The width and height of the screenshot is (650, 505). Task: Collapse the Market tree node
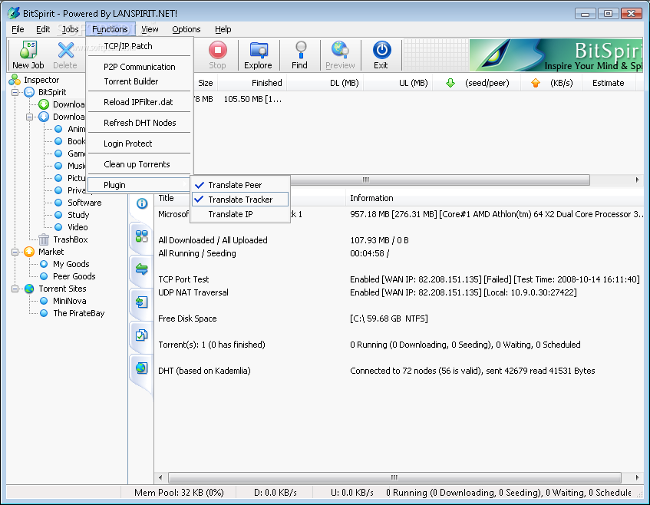coord(15,252)
